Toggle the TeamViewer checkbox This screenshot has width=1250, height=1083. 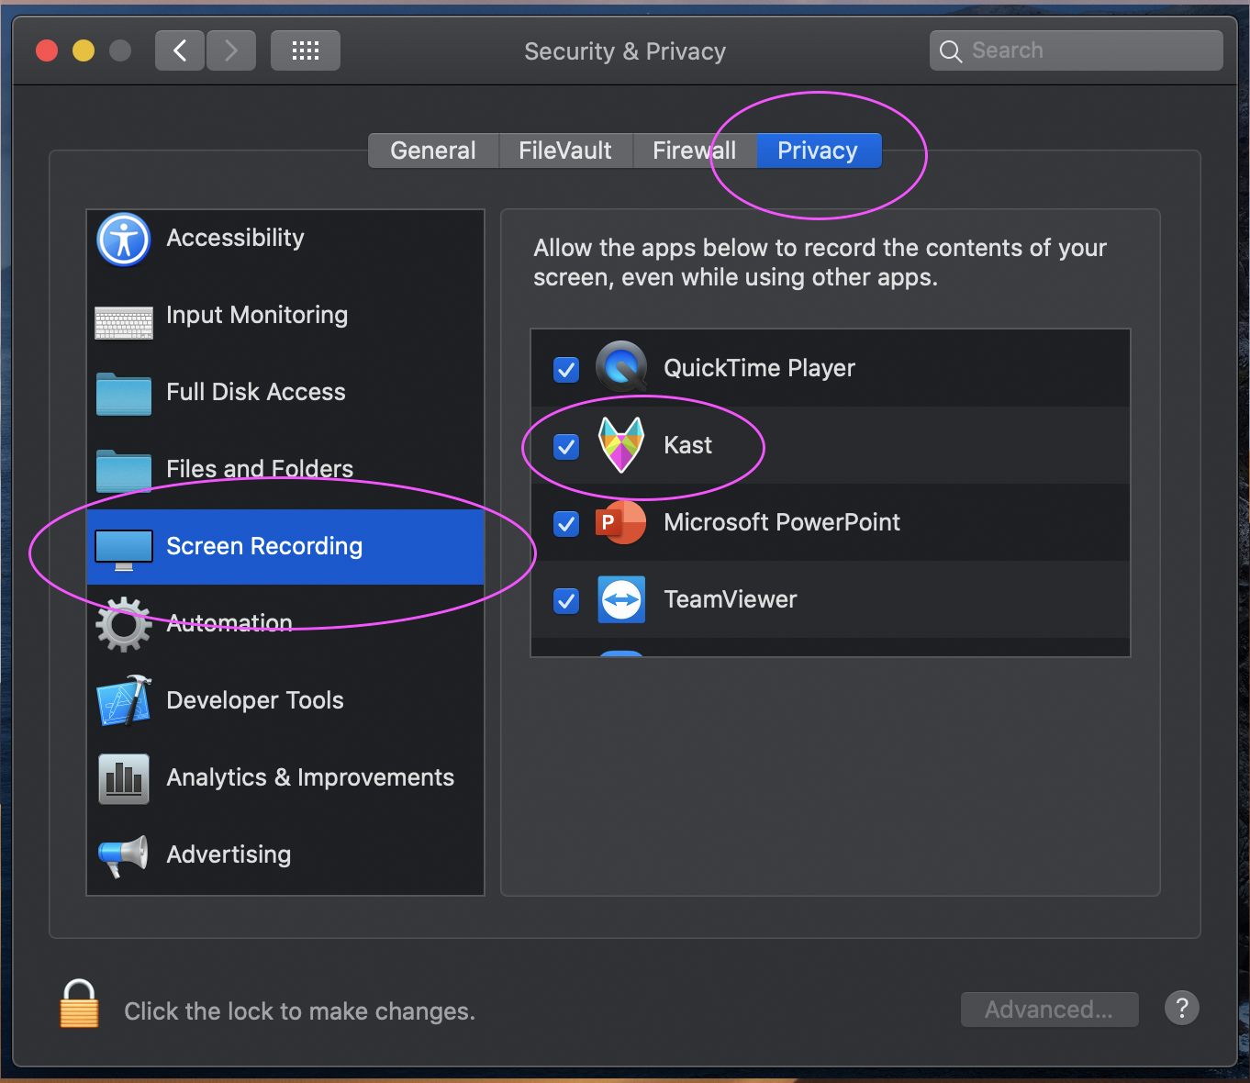pyautogui.click(x=566, y=601)
